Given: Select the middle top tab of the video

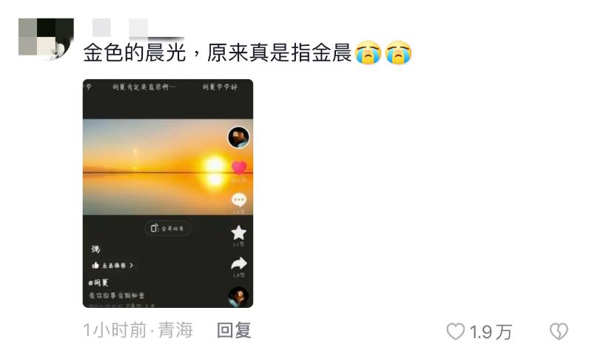Looking at the screenshot, I should pos(144,87).
